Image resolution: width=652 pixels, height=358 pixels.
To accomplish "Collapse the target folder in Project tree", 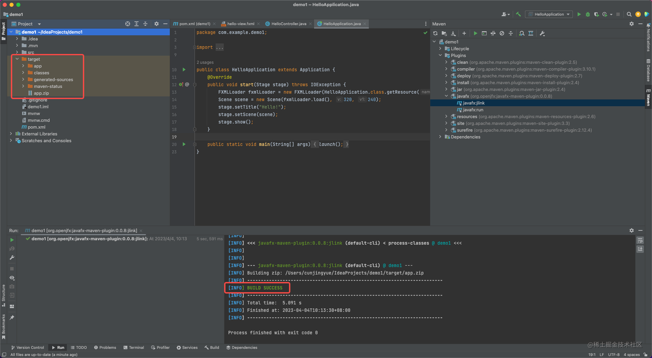I will [17, 59].
